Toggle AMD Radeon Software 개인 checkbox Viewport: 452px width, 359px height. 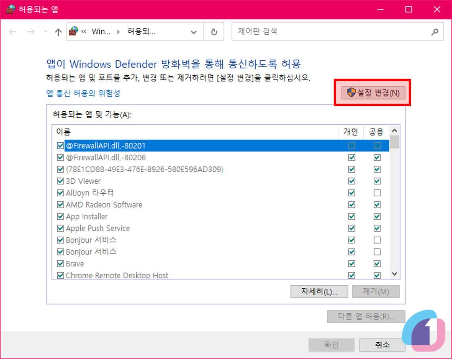click(352, 205)
